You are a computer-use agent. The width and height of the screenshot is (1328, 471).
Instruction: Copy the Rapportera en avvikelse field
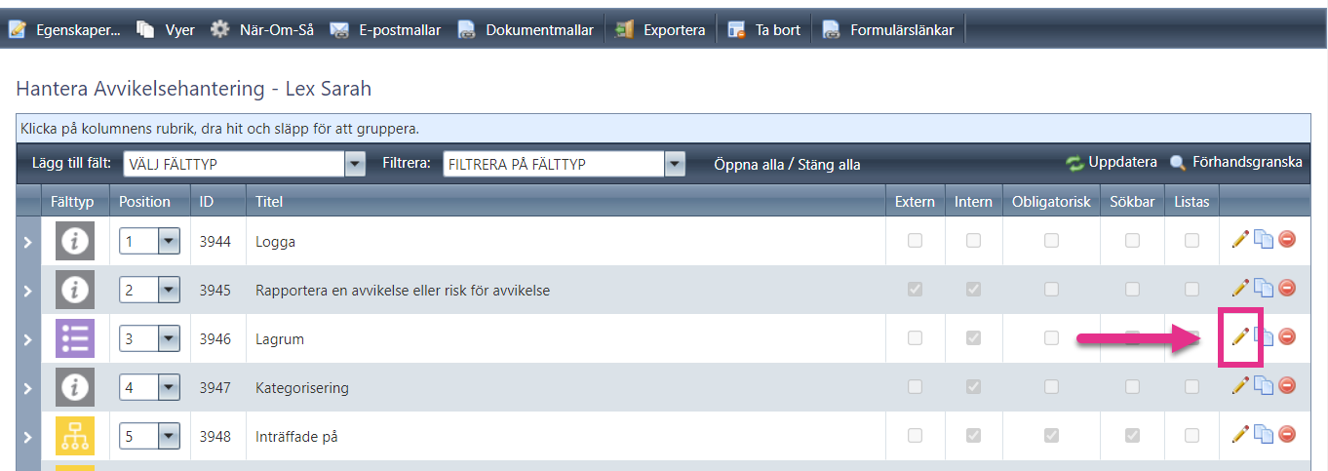click(x=1264, y=288)
